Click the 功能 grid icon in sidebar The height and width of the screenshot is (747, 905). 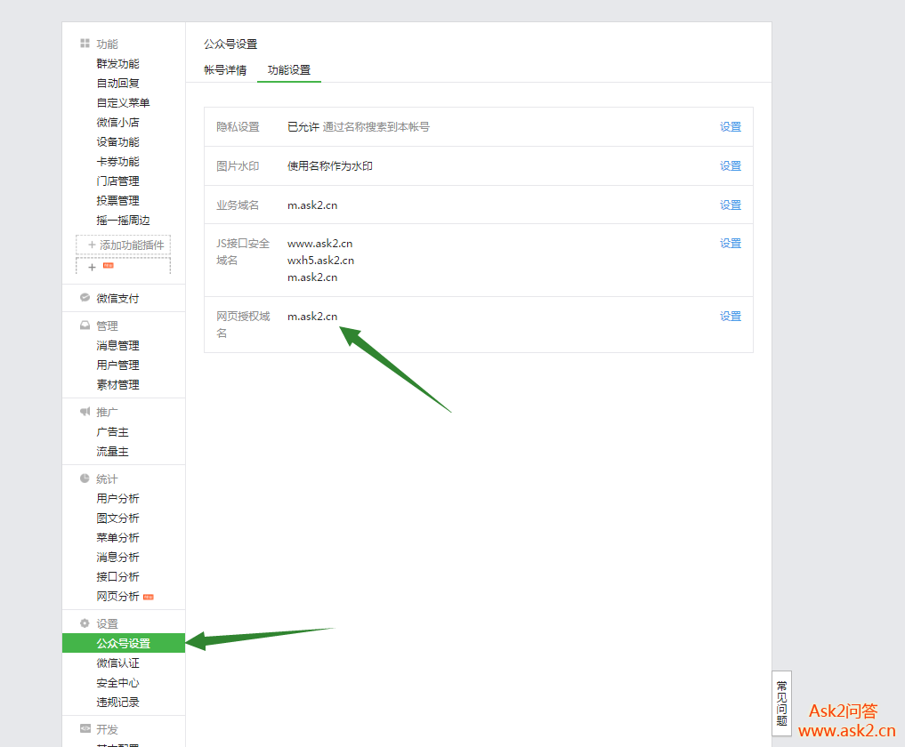pyautogui.click(x=85, y=44)
